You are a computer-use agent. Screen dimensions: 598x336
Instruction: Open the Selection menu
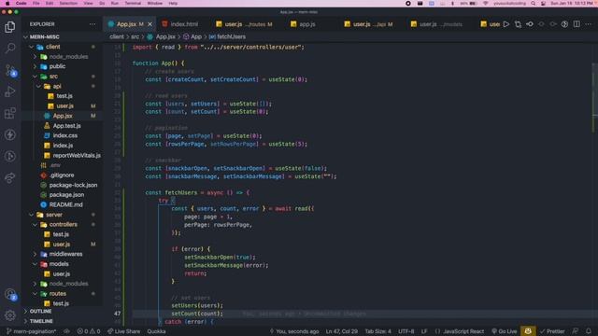68,4
